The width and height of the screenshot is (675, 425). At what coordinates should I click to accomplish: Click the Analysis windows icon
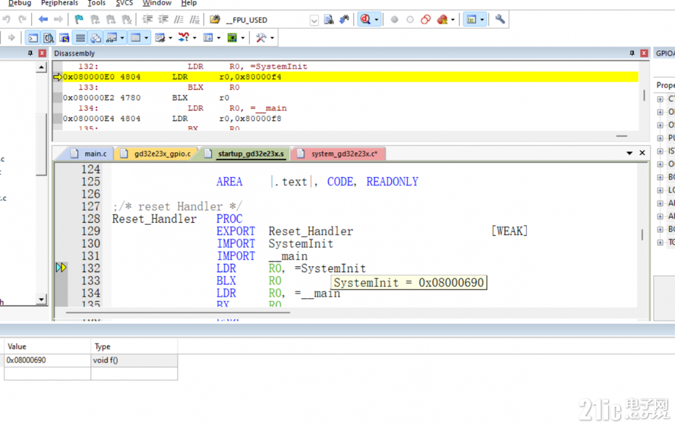click(x=184, y=38)
